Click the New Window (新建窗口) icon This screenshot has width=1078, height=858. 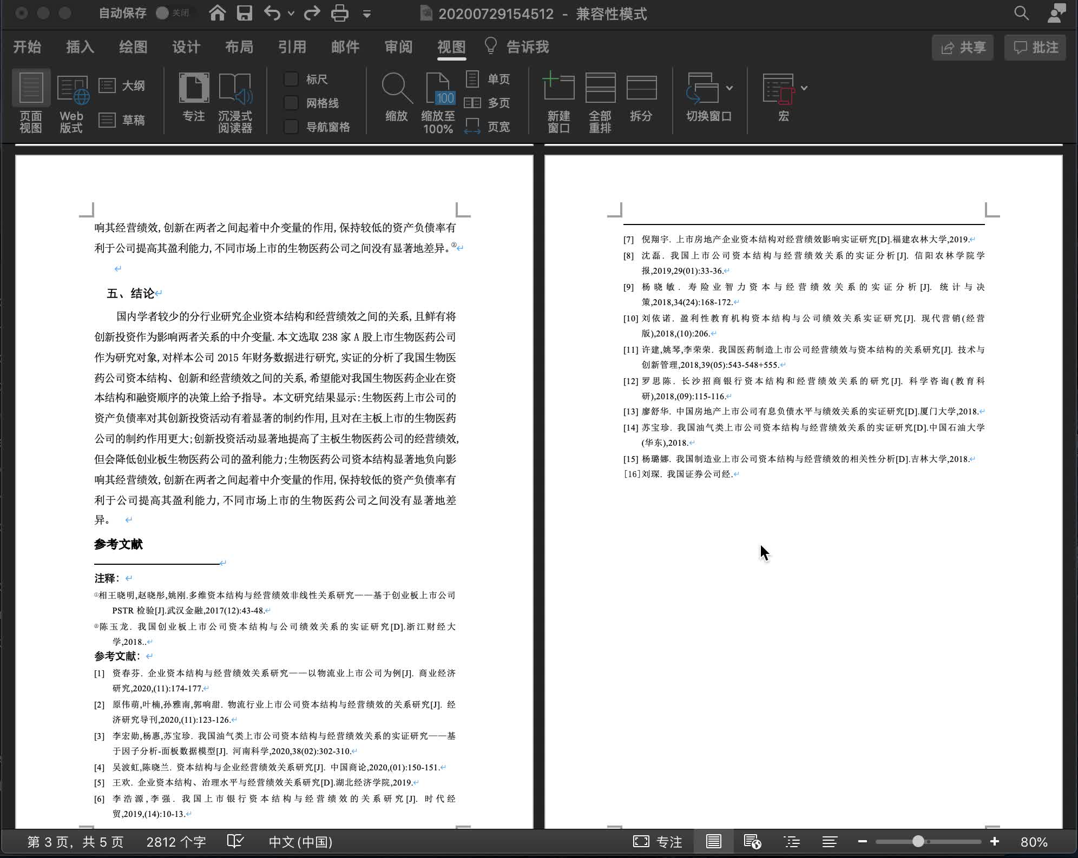[x=558, y=88]
